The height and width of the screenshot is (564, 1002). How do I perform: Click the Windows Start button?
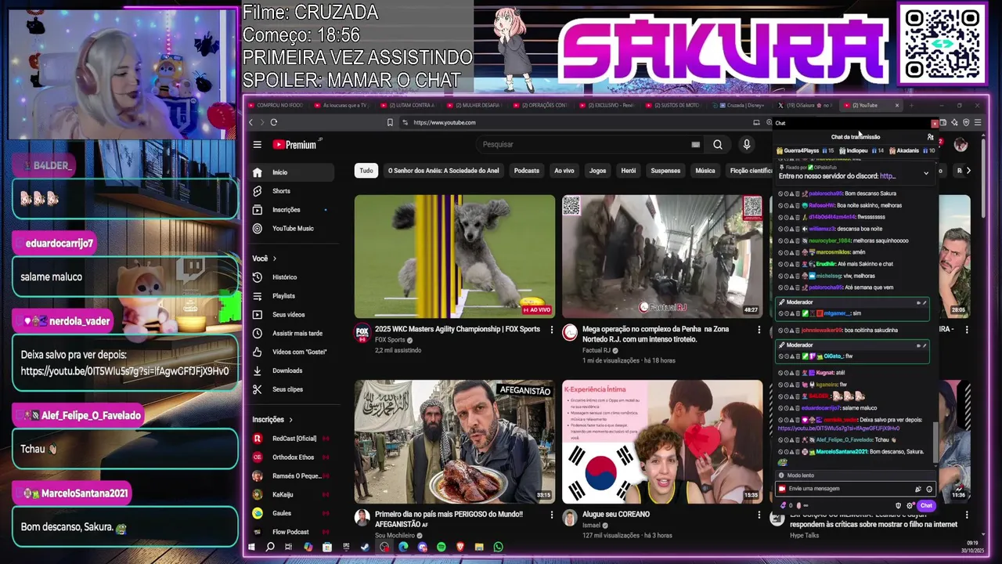click(x=251, y=548)
